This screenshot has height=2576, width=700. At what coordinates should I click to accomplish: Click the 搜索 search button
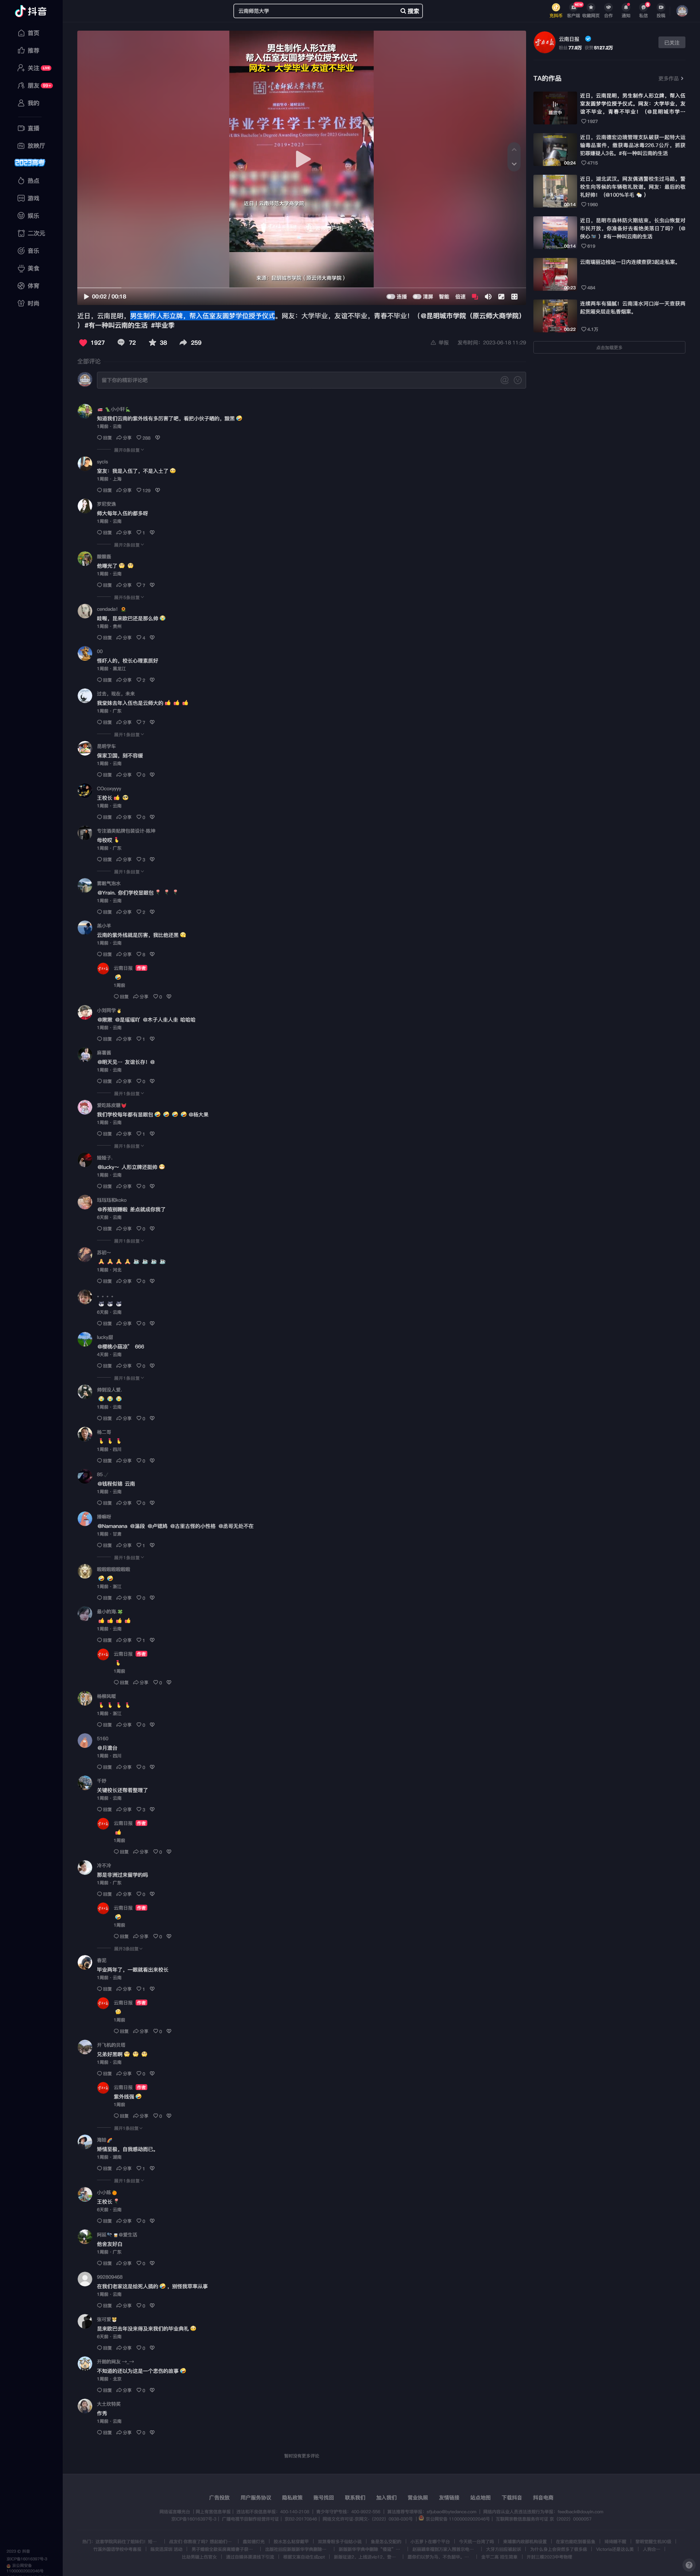click(x=410, y=11)
